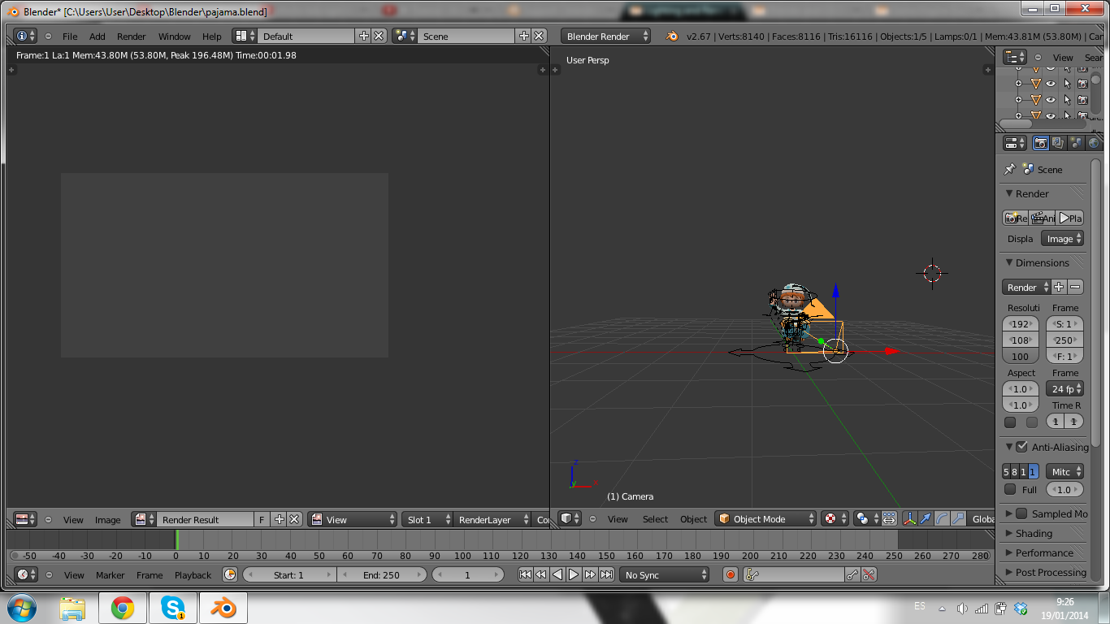Open the Playback menu in timeline
The image size is (1110, 624).
pos(193,574)
